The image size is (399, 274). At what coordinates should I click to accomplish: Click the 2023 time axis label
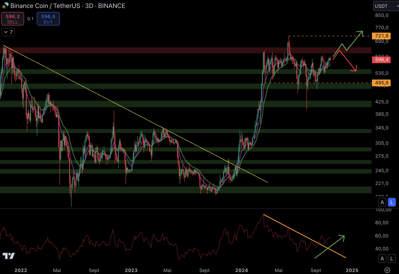[131, 270]
